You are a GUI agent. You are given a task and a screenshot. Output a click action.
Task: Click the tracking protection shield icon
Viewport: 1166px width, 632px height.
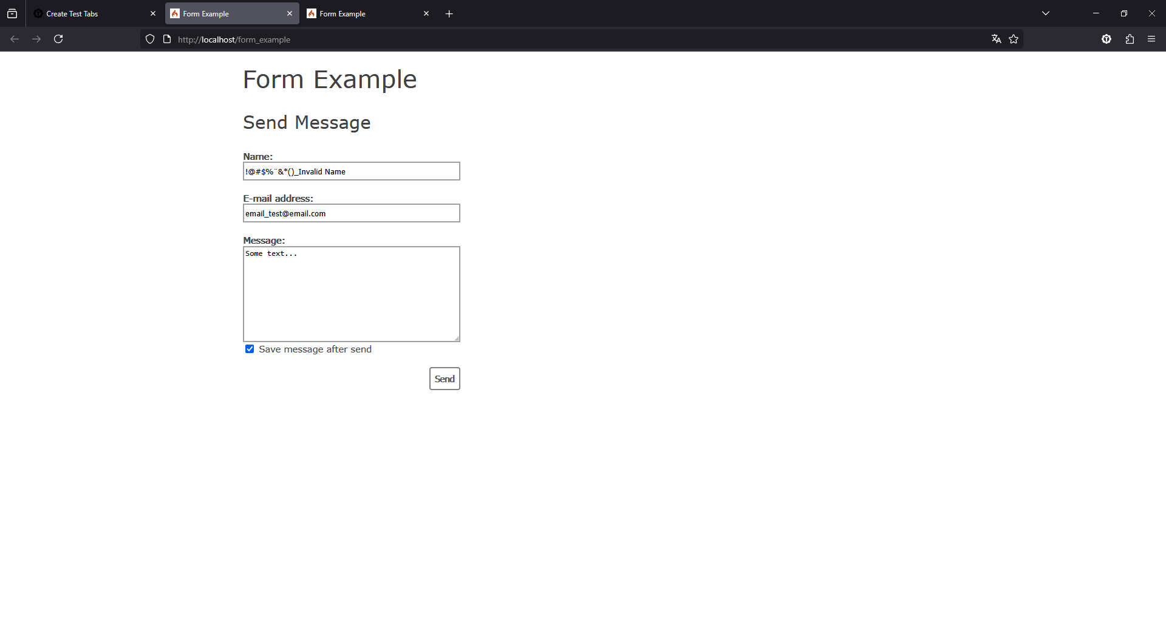click(150, 39)
